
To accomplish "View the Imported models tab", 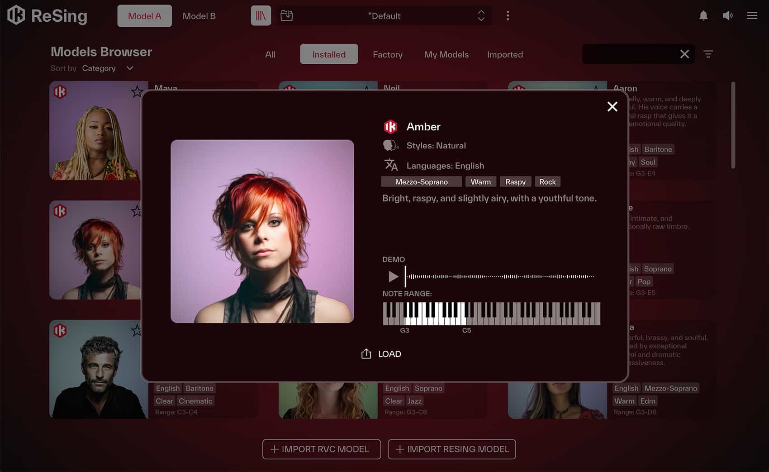I will 505,54.
